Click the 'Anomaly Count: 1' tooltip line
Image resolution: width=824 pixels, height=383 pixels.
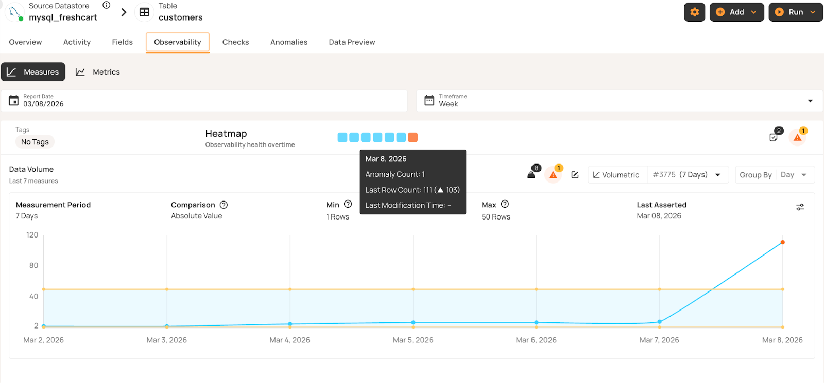395,174
